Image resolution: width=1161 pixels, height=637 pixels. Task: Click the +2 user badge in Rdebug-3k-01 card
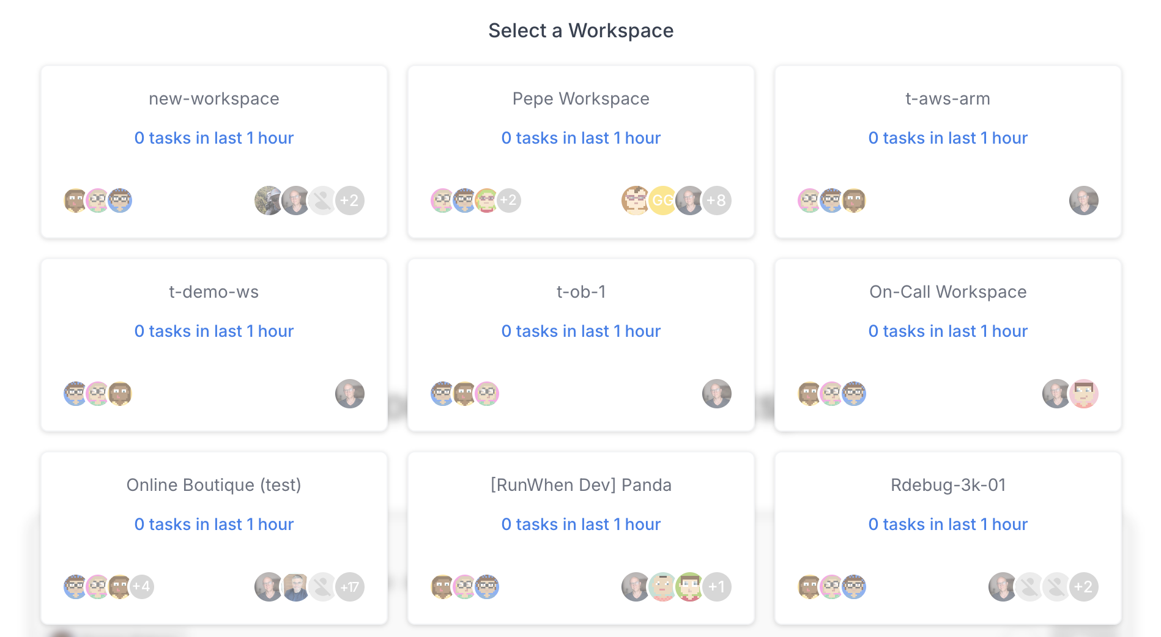1083,587
